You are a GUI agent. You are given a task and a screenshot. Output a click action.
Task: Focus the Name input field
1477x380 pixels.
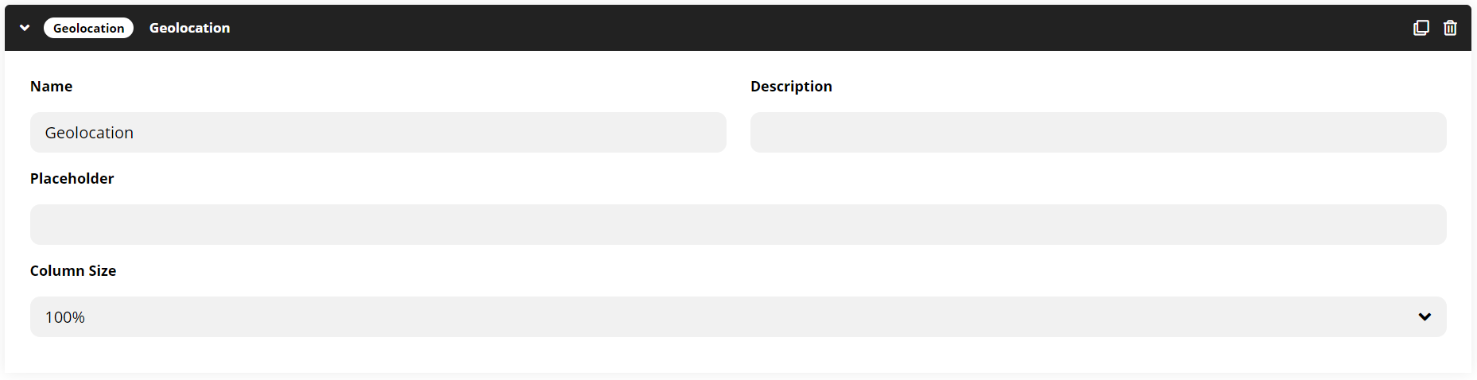(378, 132)
